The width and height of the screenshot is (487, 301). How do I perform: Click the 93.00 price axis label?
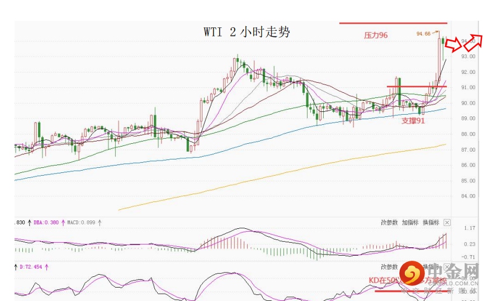point(468,57)
